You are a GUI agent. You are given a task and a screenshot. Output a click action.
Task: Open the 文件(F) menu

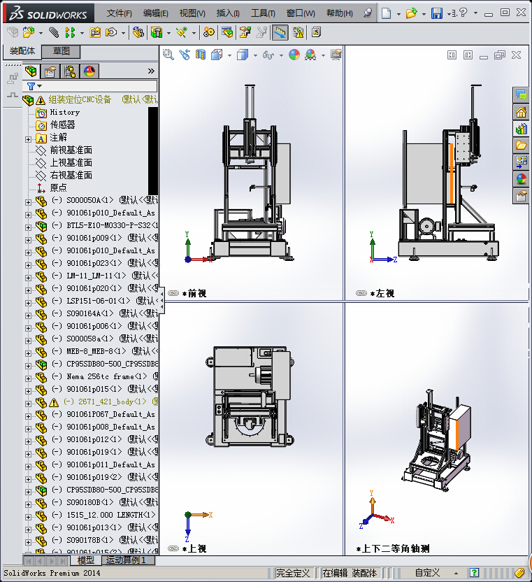119,13
